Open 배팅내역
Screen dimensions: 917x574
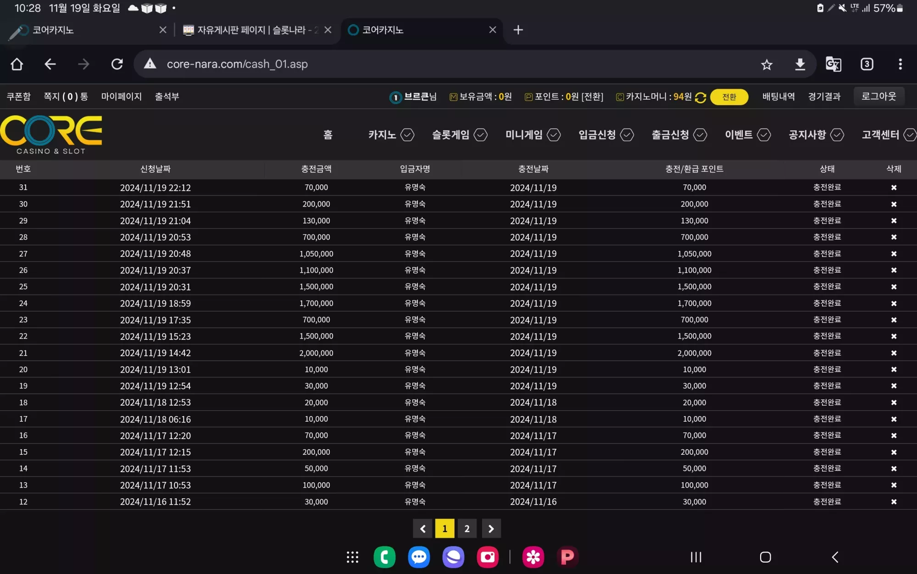(x=778, y=97)
